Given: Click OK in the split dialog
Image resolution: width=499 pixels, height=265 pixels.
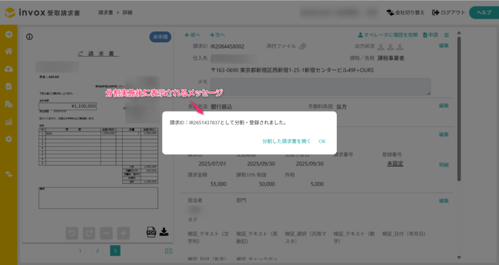Looking at the screenshot, I should 322,142.
